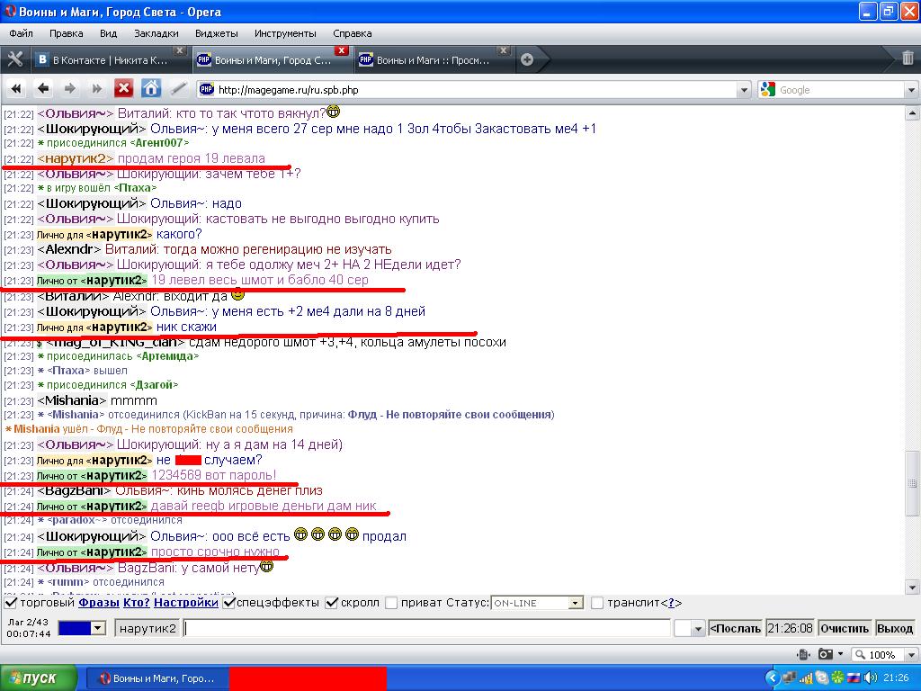Expand the address bar URL dropdown
Viewport: 921px width, 691px height.
[x=743, y=90]
